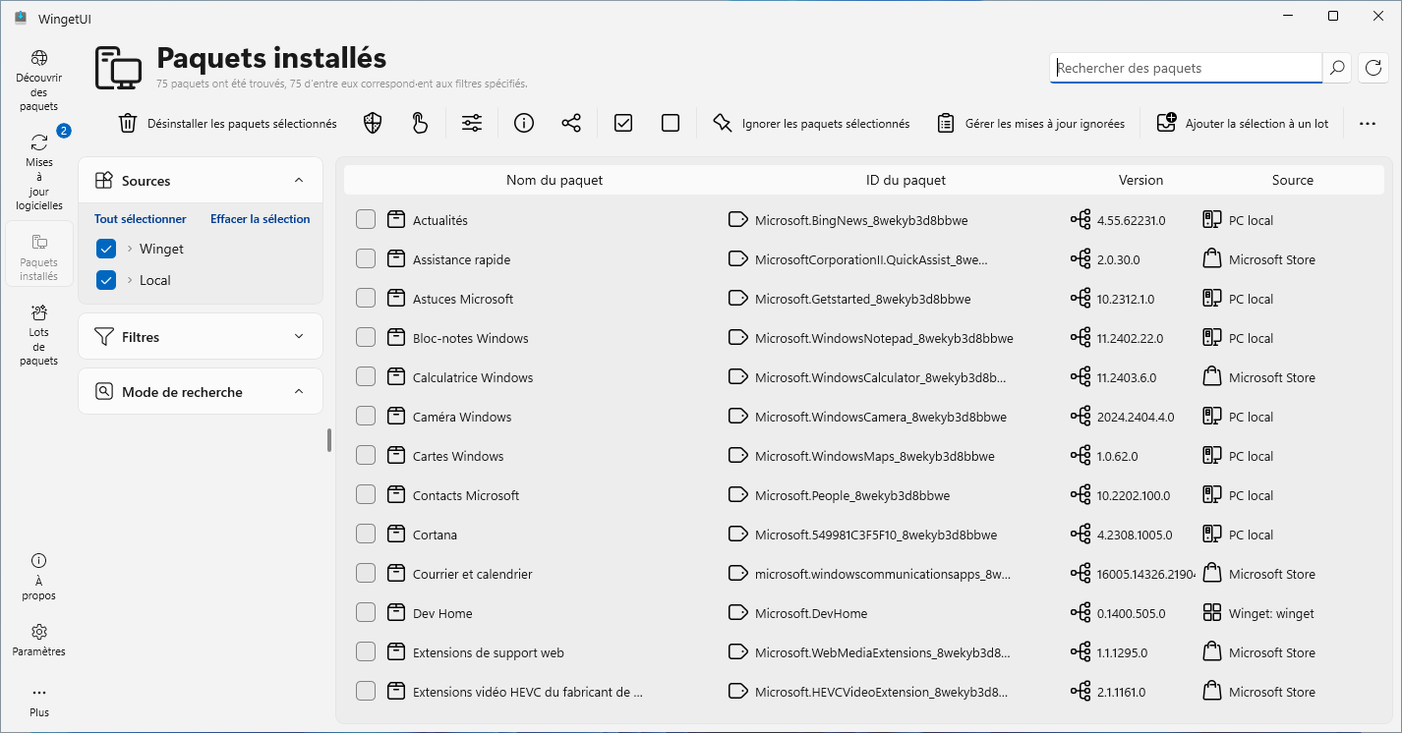
Task: Click the Tout sélectionner link
Action: (x=140, y=218)
